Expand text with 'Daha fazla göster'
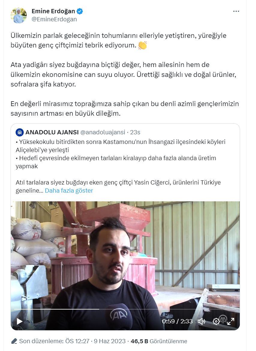This screenshot has width=256, height=351. point(69,191)
